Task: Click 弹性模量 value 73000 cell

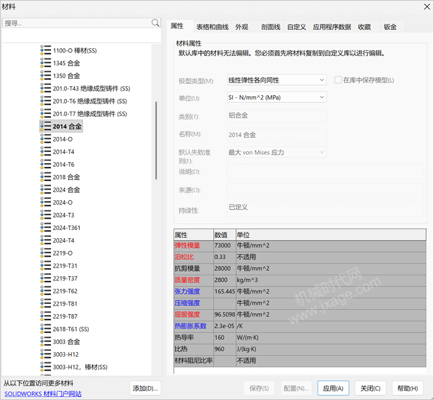Action: [x=224, y=246]
